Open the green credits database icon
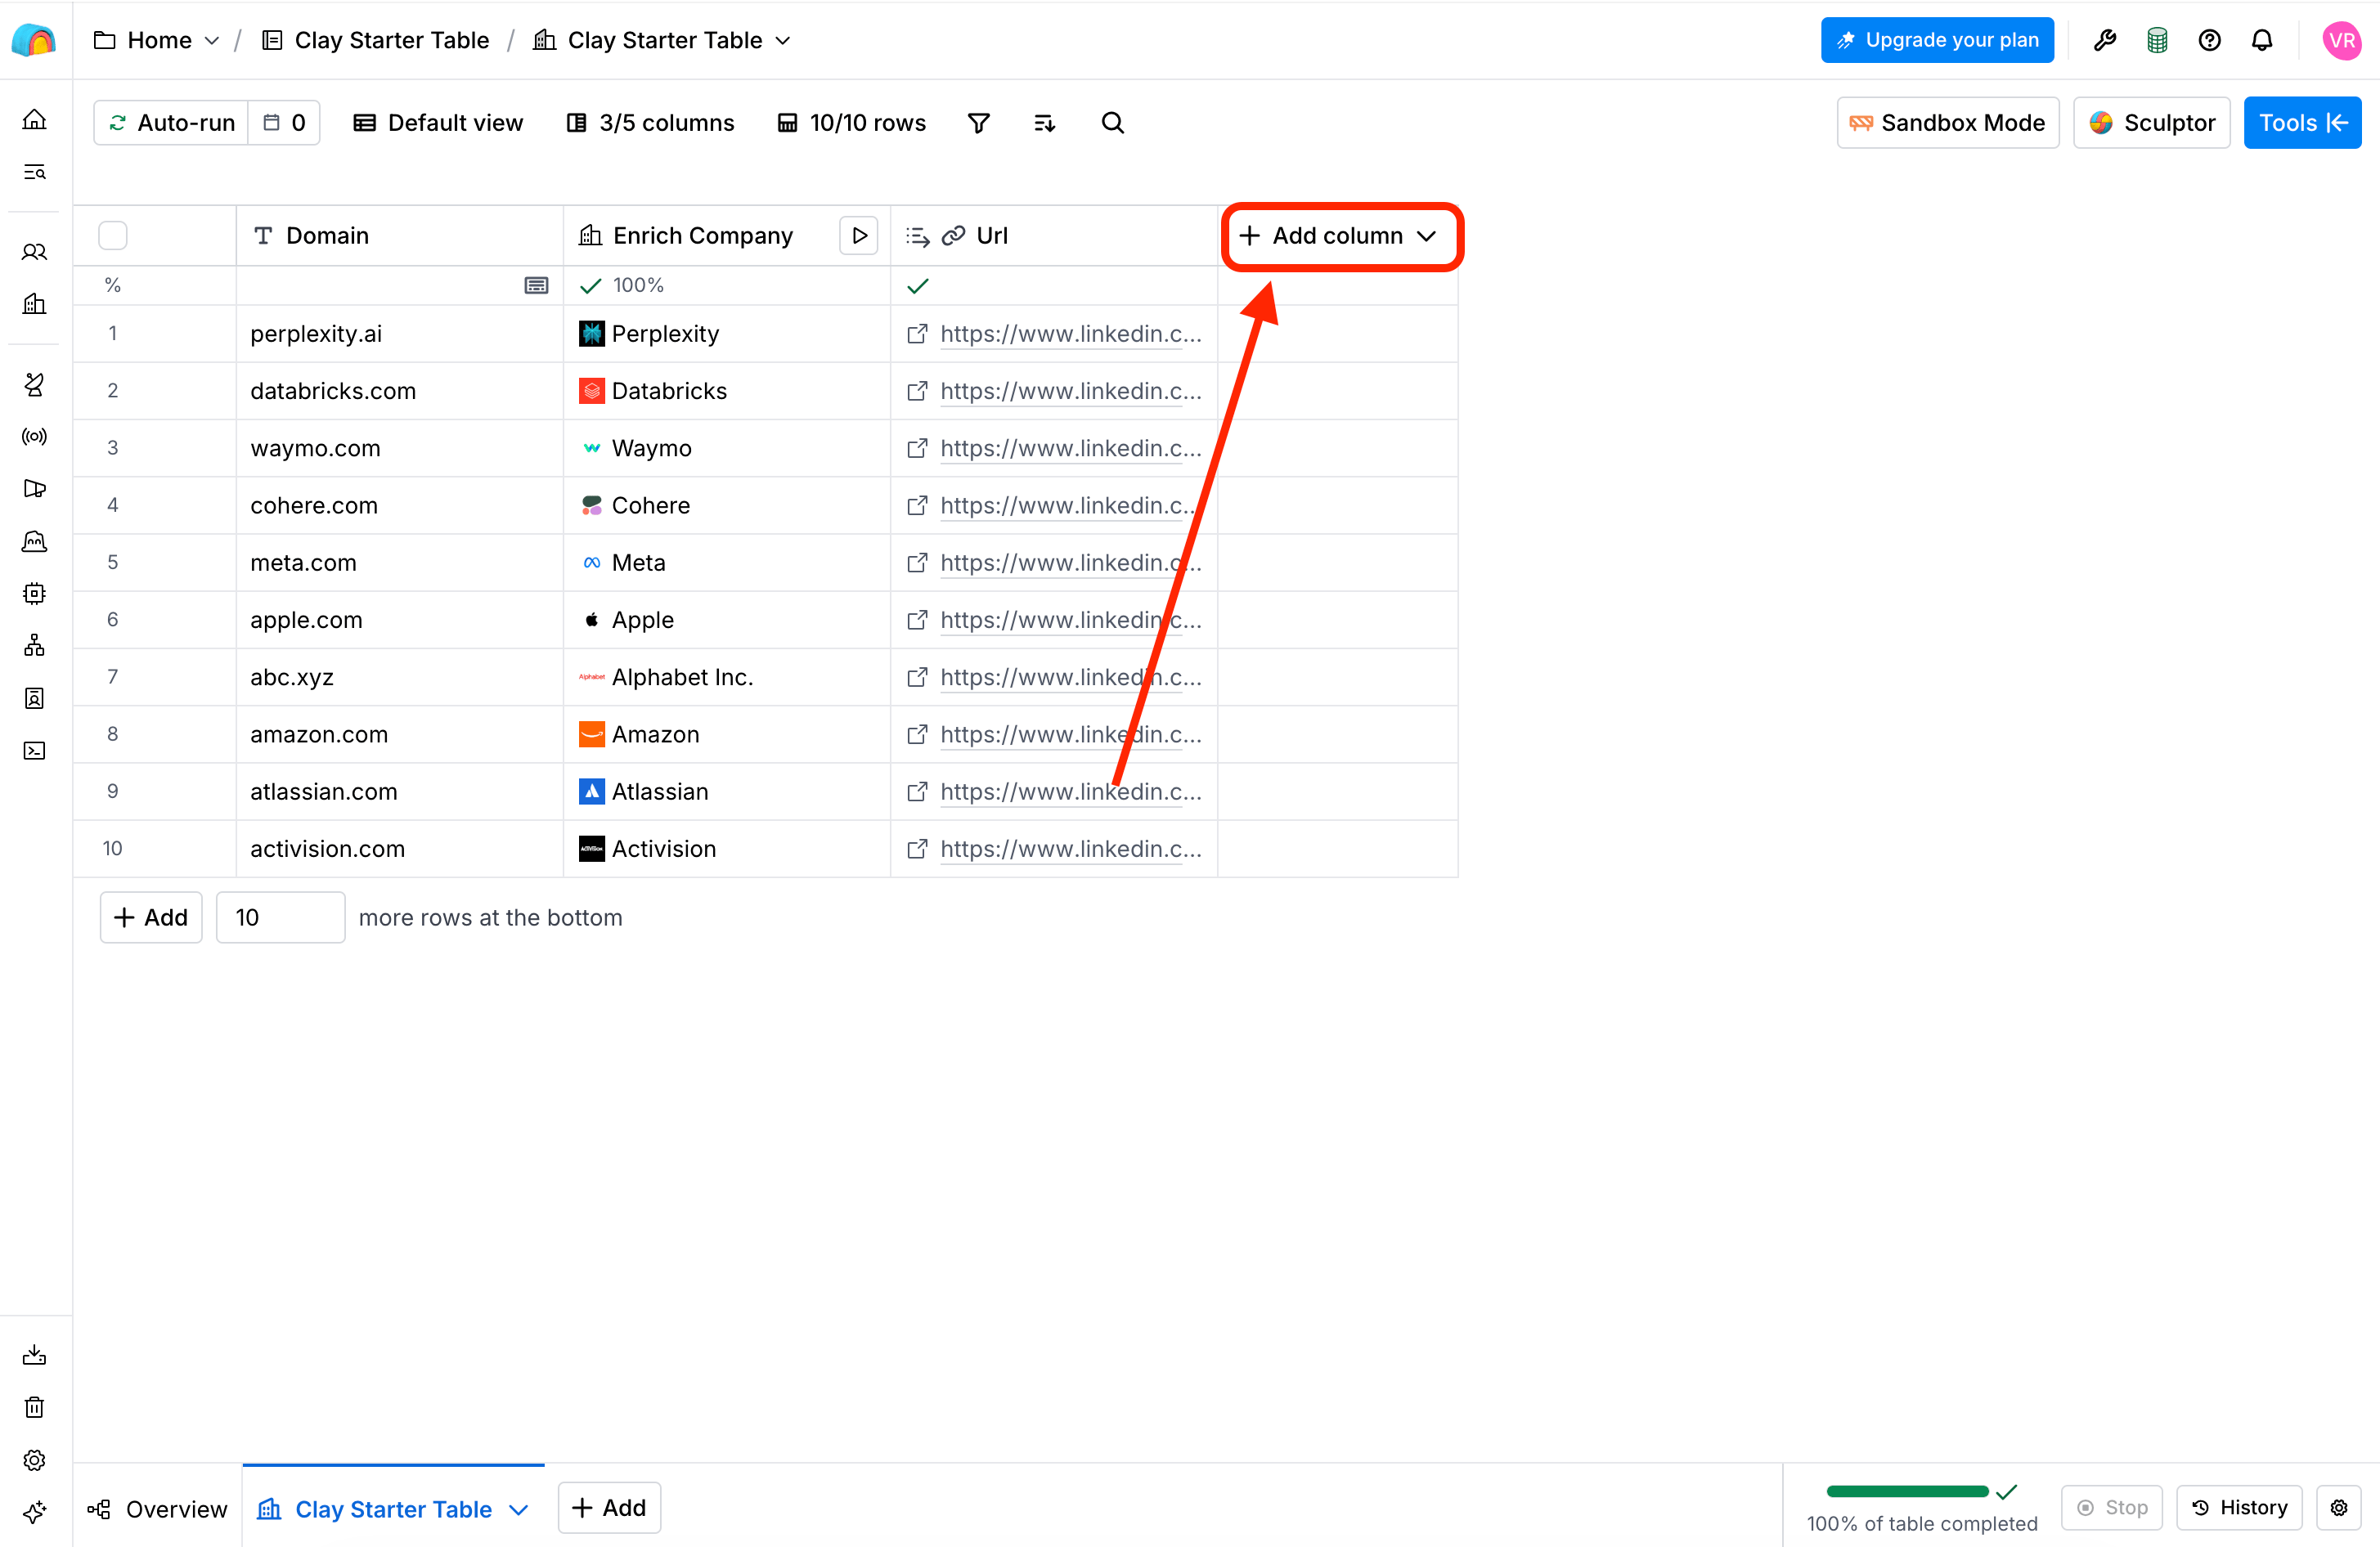Viewport: 2380px width, 1547px height. 2157,40
